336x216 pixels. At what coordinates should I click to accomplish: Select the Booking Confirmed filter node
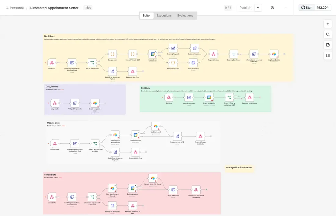234,54
